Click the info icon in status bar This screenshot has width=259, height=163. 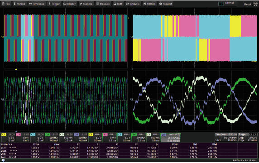3,160
